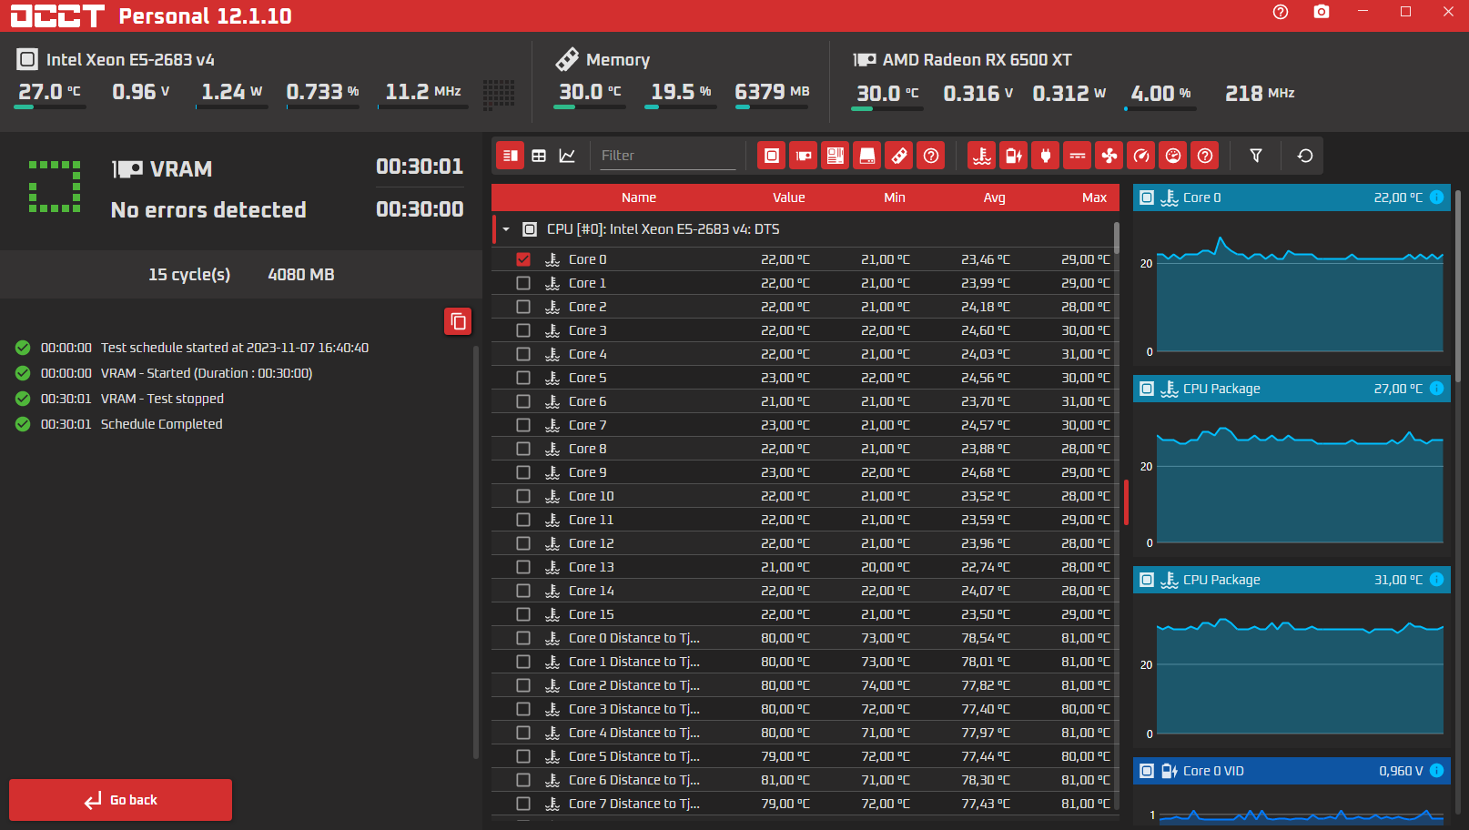Select the Core 8 checkbox
1469x830 pixels.
(523, 449)
